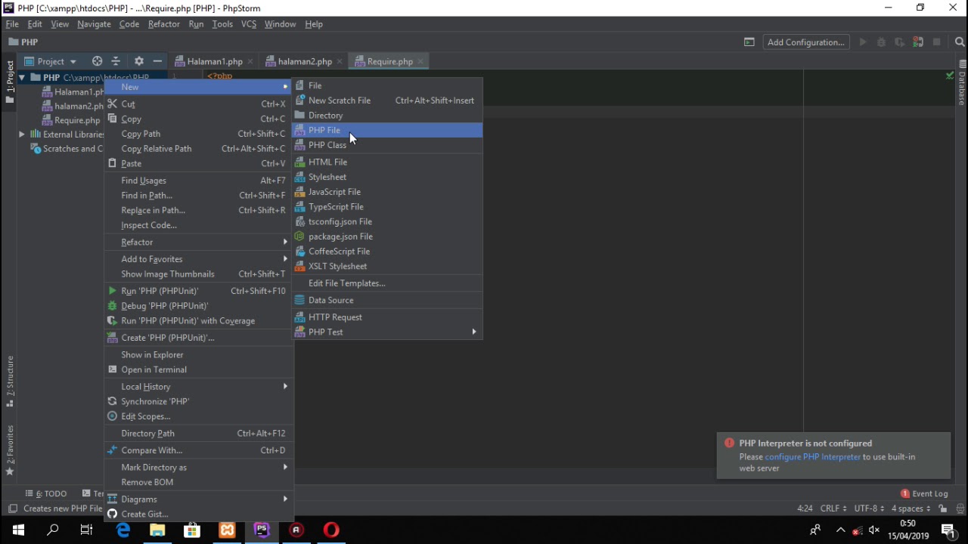Open XAMPP from the taskbar
The width and height of the screenshot is (968, 544).
tap(227, 530)
